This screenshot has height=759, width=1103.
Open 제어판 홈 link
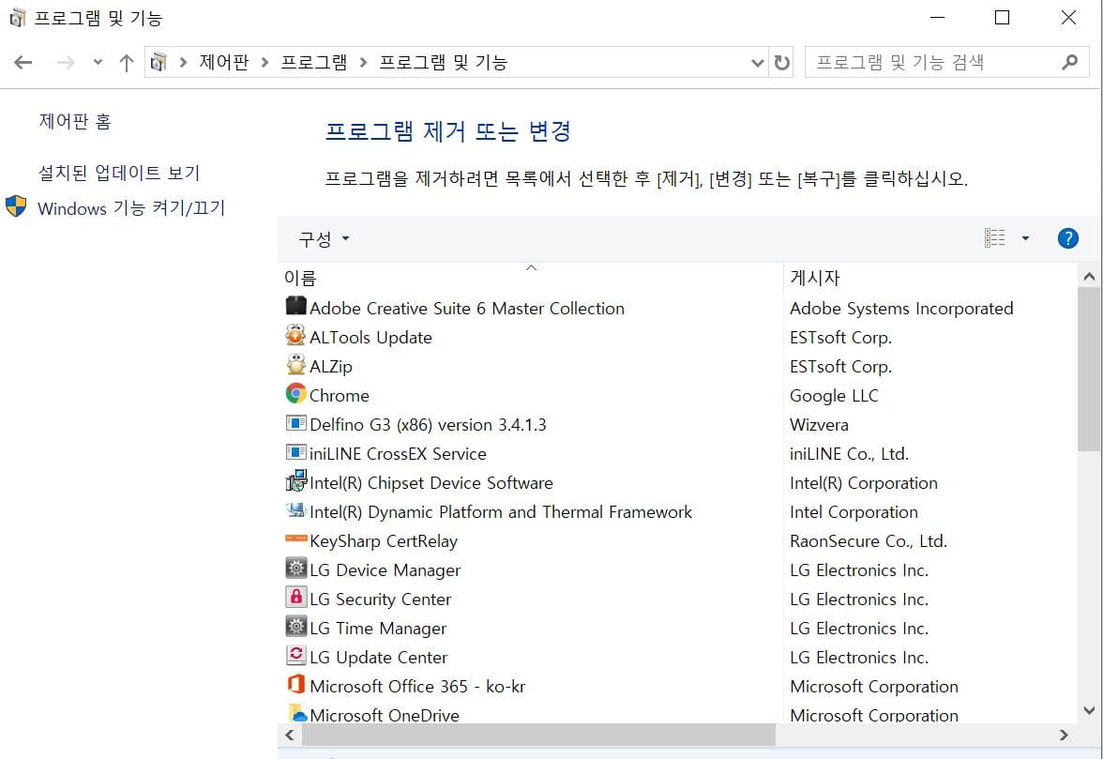(75, 121)
